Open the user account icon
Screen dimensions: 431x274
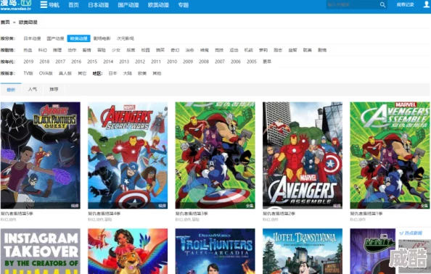427,4
